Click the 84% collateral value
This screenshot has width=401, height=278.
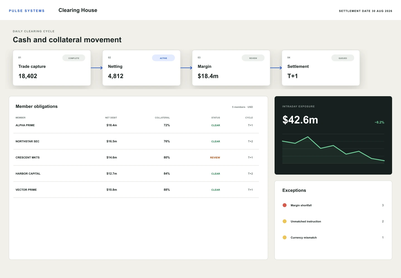(167, 174)
